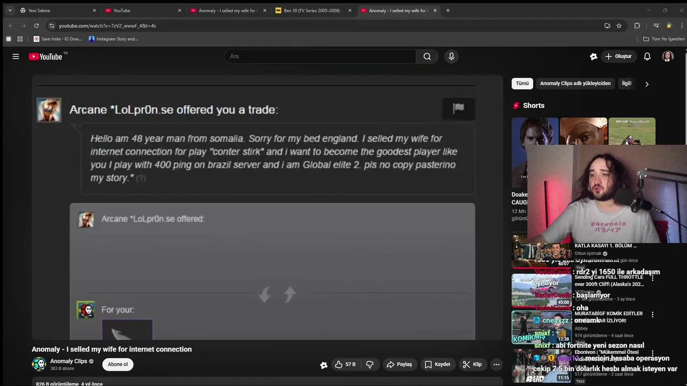Open the apps grid shortcut in bookmarks bar
The height and width of the screenshot is (386, 687).
[x=20, y=39]
